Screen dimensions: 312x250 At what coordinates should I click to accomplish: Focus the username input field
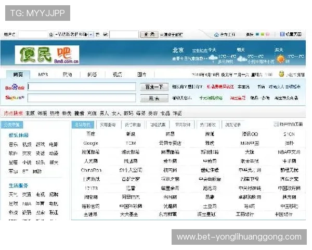33,34
